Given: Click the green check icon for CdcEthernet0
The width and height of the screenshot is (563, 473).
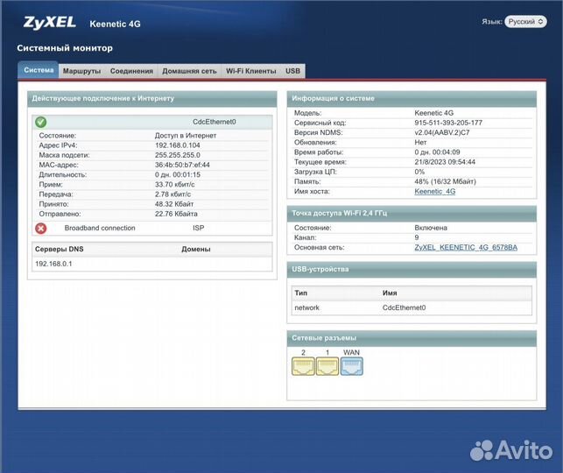Looking at the screenshot, I should tap(40, 122).
